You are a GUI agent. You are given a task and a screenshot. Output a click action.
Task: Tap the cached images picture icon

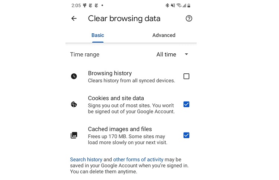point(74,135)
